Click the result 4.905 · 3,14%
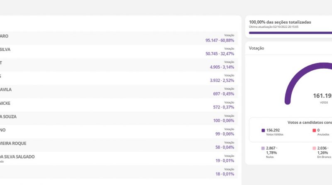The width and height of the screenshot is (332, 185). (x=222, y=67)
